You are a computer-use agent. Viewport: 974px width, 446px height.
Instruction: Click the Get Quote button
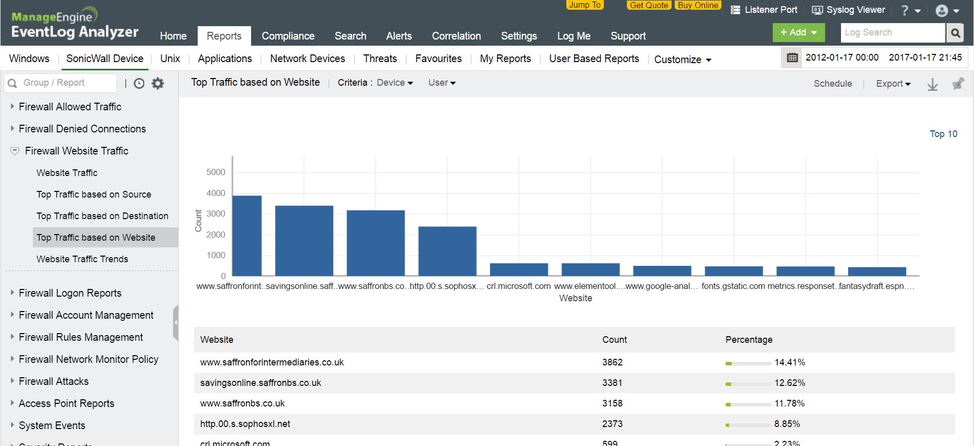coord(649,5)
